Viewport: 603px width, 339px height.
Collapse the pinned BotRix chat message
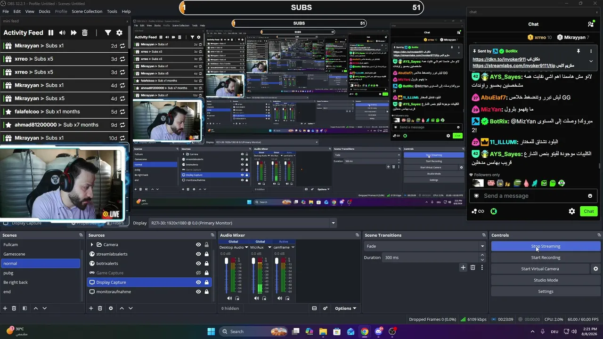coord(591,61)
